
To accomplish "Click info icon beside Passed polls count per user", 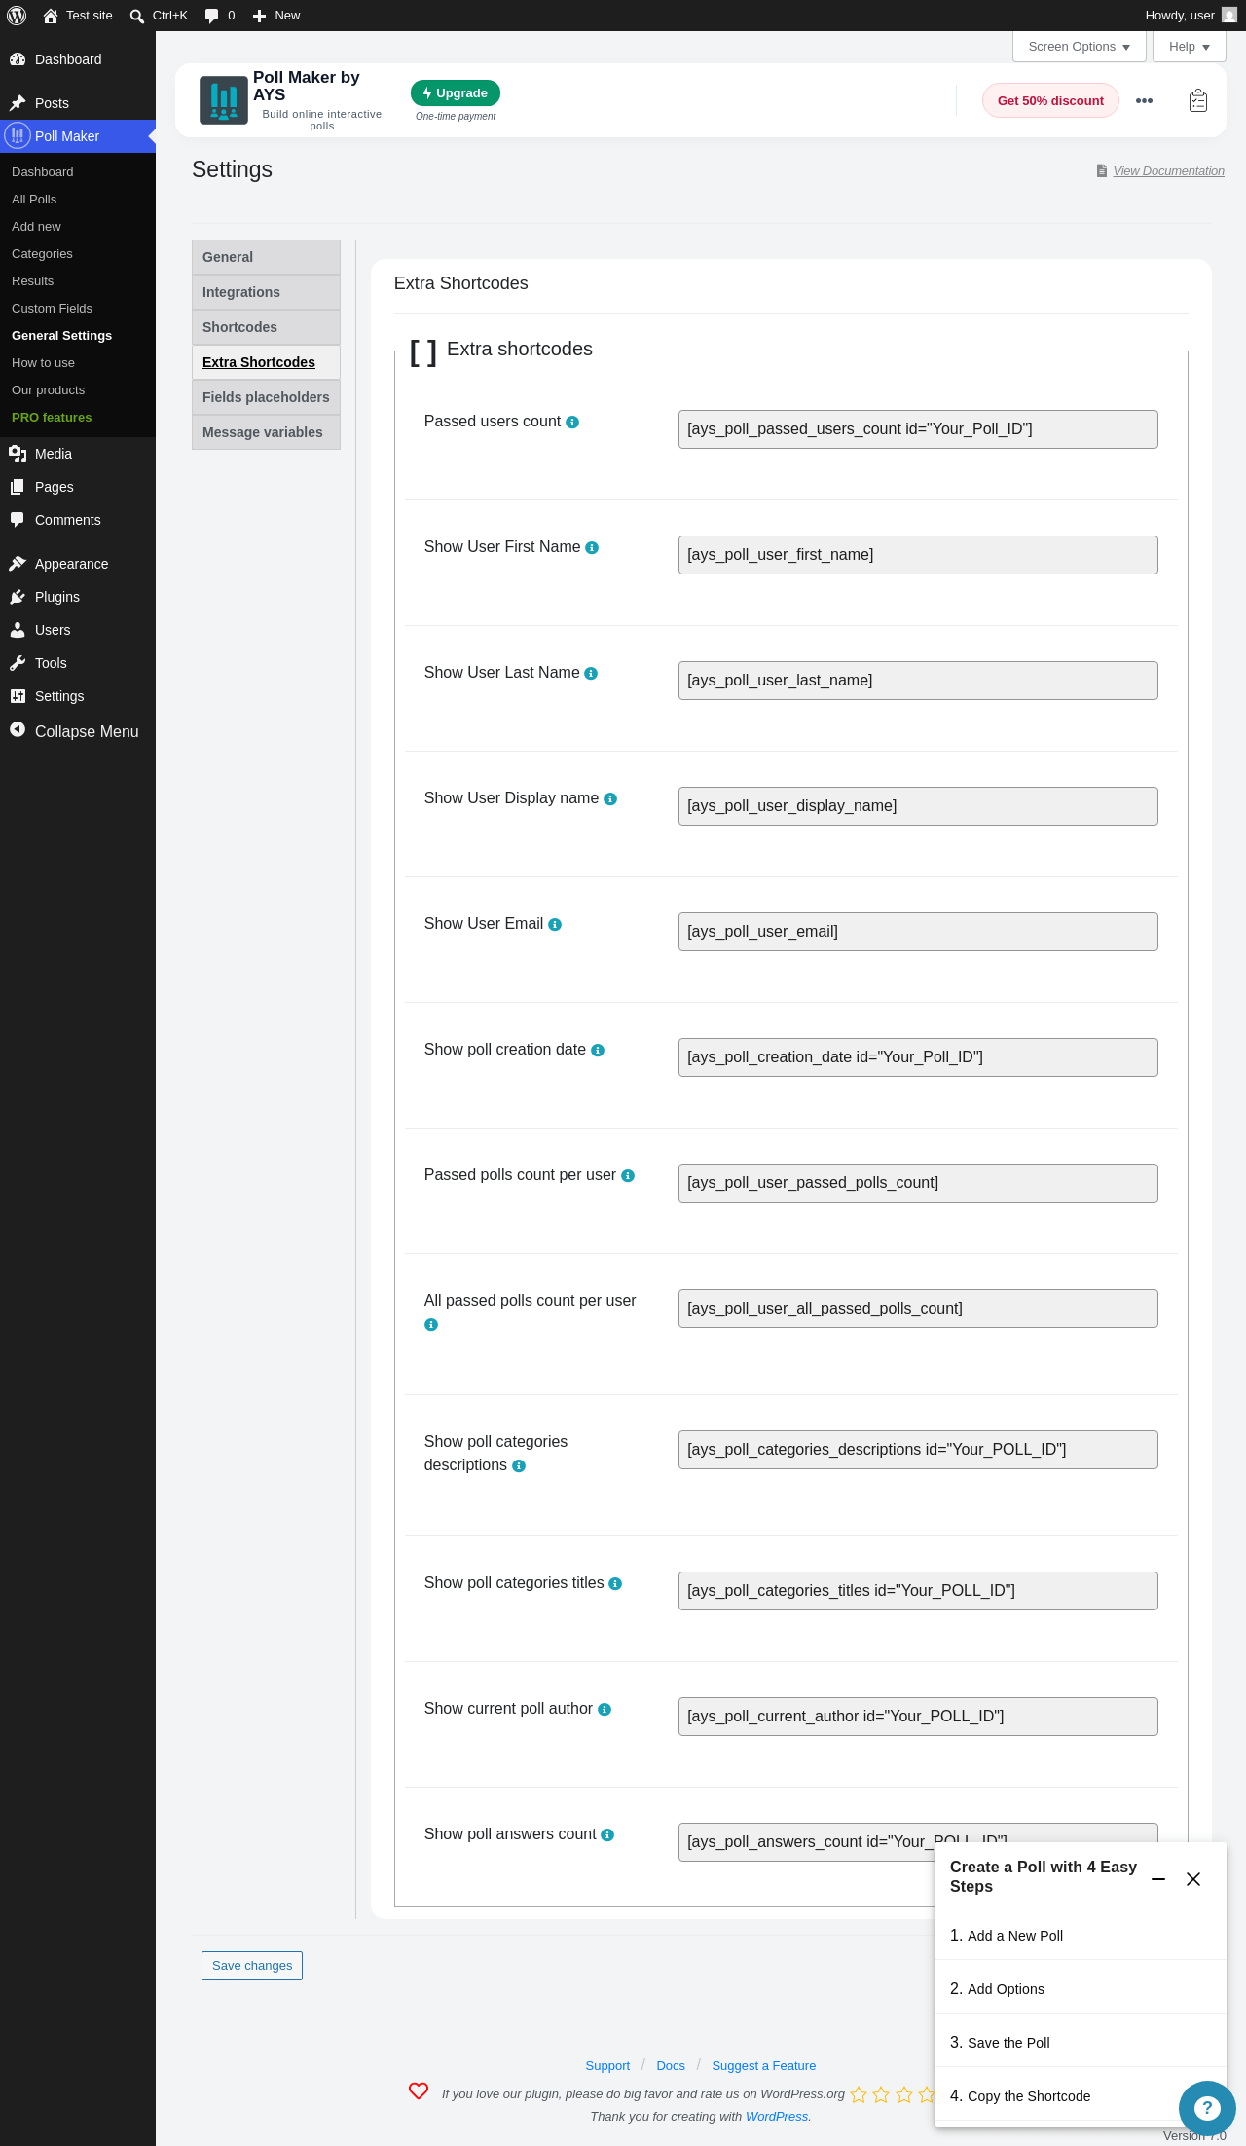I will point(628,1176).
